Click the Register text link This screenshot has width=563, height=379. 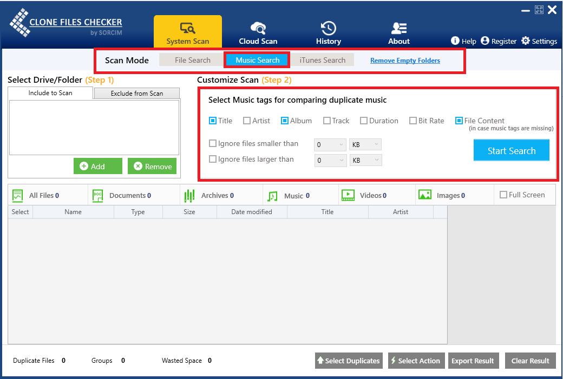[504, 41]
